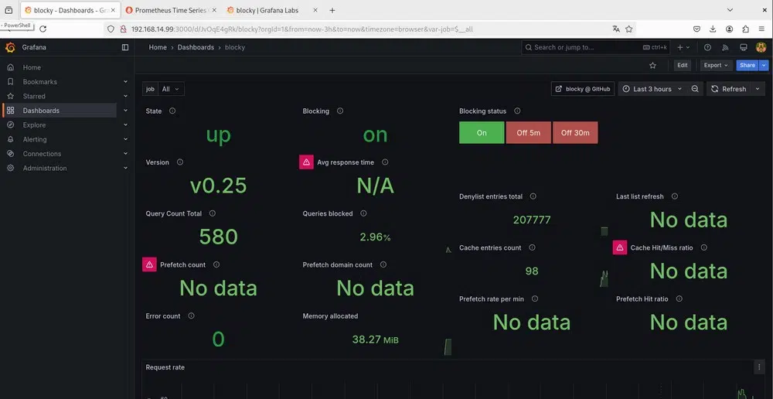Open the job variable All dropdown
This screenshot has width=773, height=399.
tap(171, 89)
